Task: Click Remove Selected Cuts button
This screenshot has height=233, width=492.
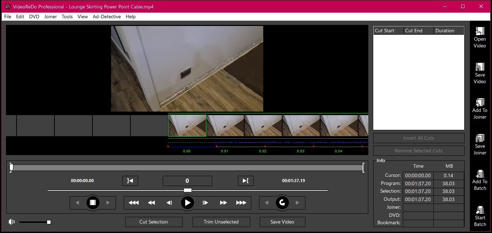Action: point(419,151)
